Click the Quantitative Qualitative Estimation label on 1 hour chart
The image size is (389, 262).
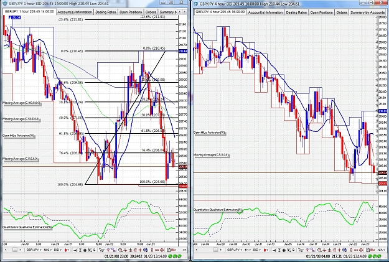27,227
